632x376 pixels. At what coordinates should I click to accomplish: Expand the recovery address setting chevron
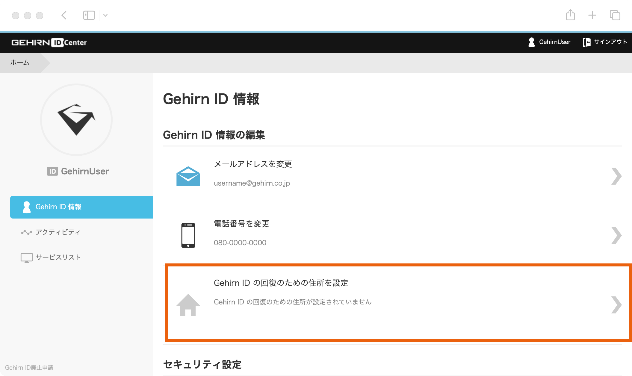point(616,305)
